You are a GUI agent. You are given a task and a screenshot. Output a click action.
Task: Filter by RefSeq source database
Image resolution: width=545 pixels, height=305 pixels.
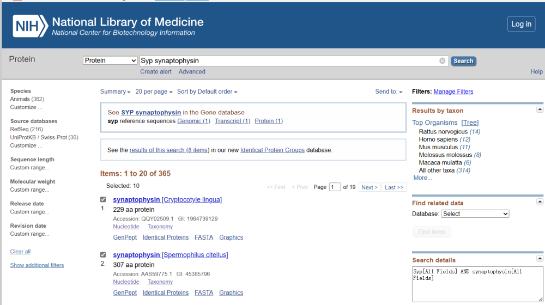pos(20,129)
